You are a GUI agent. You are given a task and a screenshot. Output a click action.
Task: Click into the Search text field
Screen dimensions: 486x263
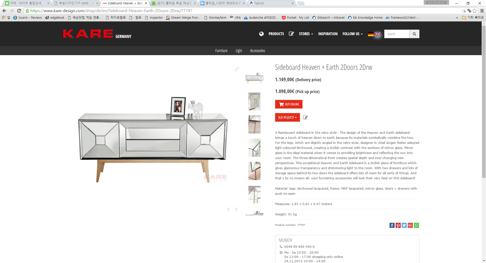point(396,34)
